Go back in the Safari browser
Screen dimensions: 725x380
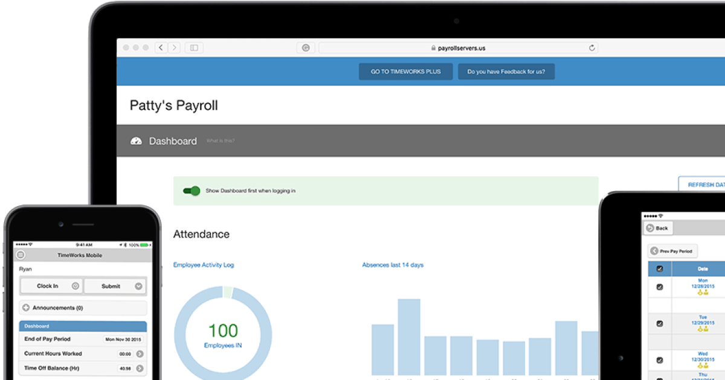point(161,48)
